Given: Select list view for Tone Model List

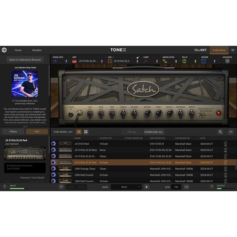Looking at the screenshot, I should pyautogui.click(x=79, y=132).
